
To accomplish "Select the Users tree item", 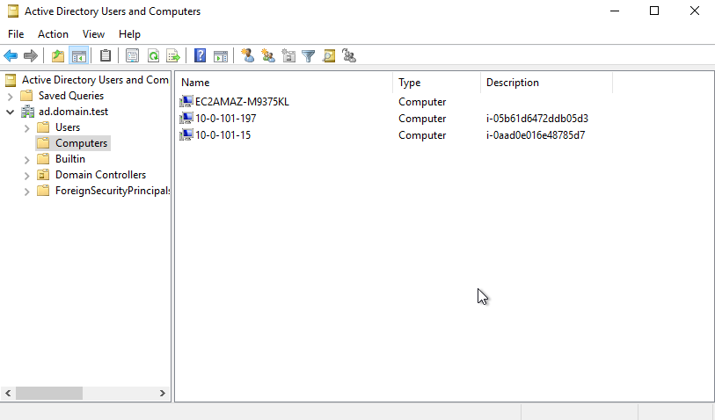I will pos(68,127).
